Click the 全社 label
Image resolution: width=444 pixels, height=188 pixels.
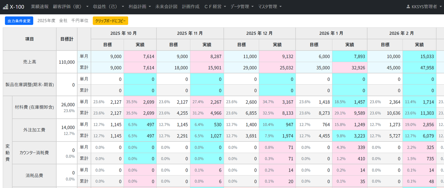[63, 21]
